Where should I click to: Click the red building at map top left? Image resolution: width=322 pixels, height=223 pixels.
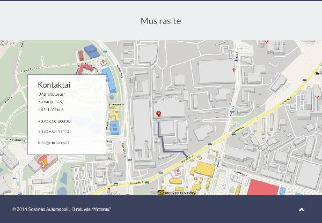(81, 55)
